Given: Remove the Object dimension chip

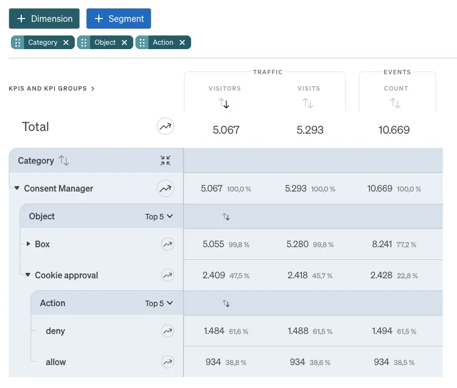Looking at the screenshot, I should pyautogui.click(x=124, y=43).
